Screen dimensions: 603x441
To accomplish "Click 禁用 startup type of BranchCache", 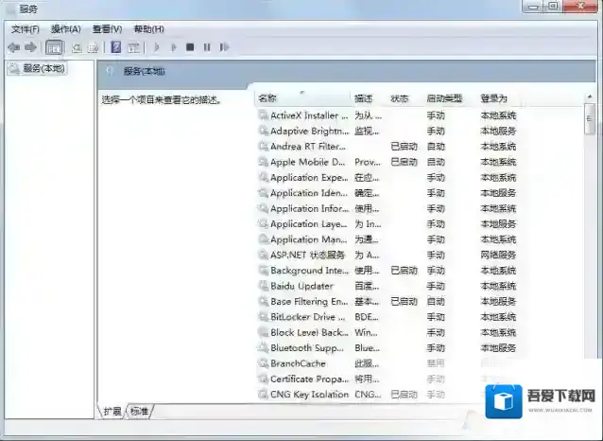I will pos(436,363).
